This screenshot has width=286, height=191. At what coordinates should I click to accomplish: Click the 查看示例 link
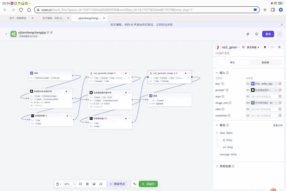[x=278, y=125]
